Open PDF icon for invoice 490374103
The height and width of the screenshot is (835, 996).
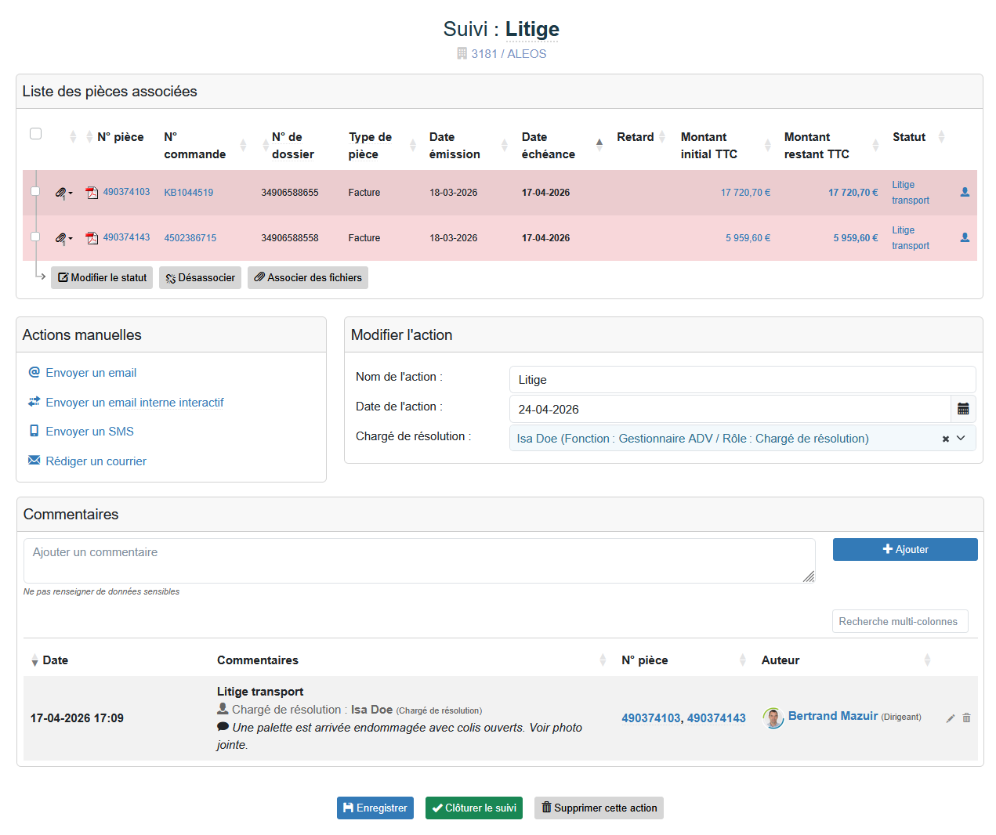click(x=92, y=193)
